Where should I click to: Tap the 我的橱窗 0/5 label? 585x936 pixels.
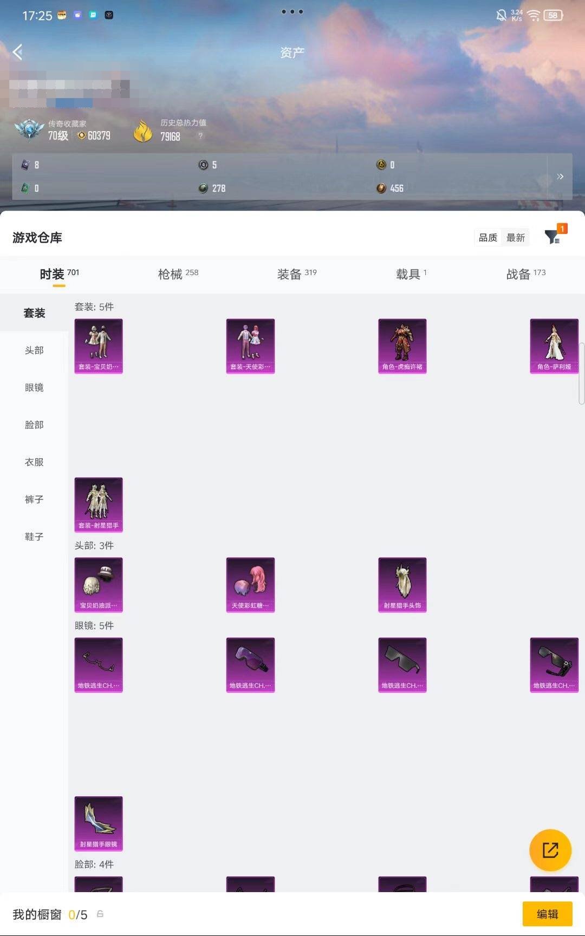point(50,915)
